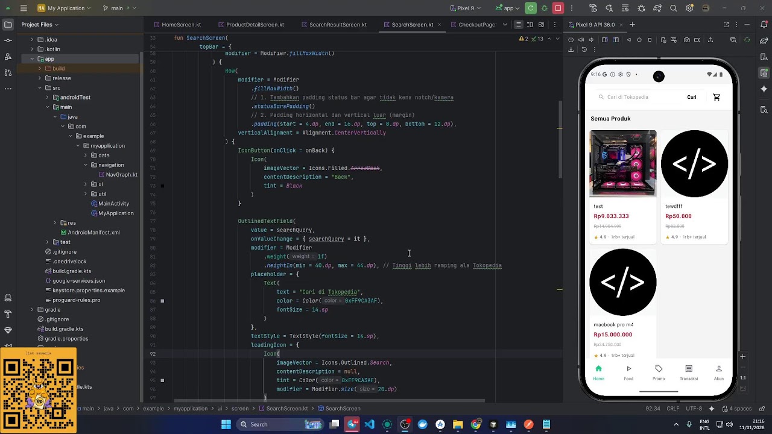Open NavGraph.kt in project tree

point(117,175)
